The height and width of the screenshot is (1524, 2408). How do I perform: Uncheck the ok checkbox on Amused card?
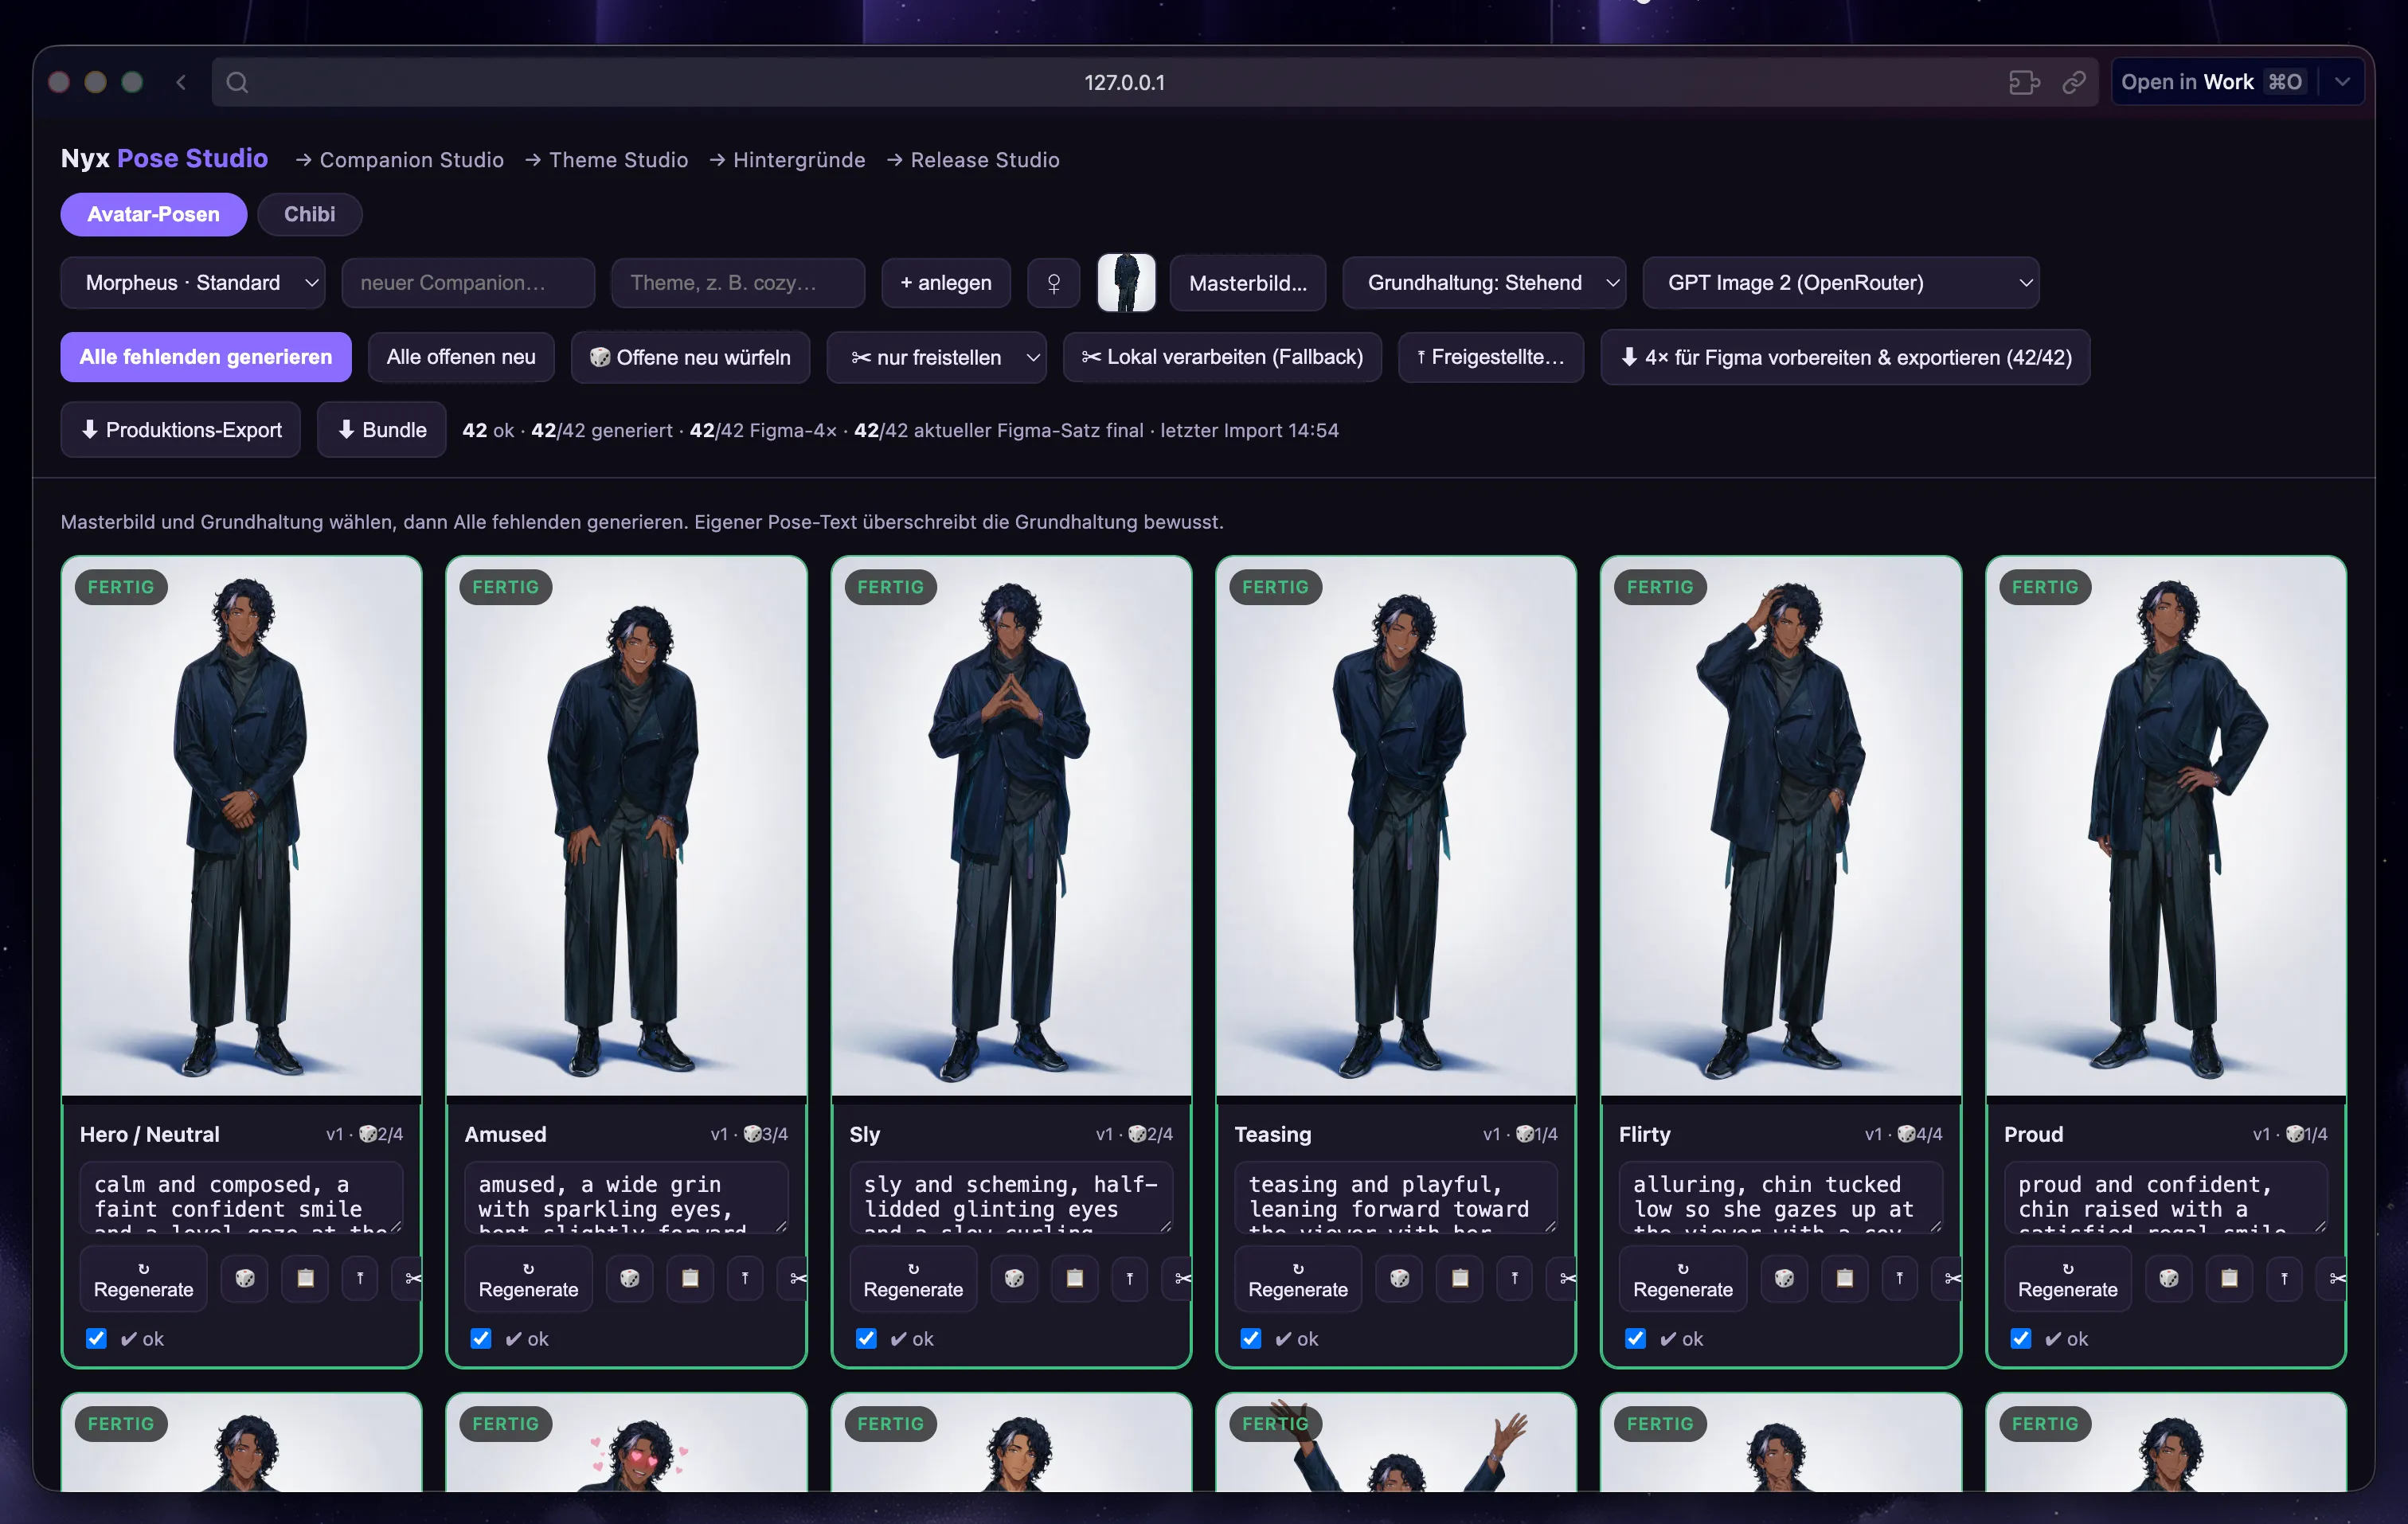pyautogui.click(x=481, y=1338)
